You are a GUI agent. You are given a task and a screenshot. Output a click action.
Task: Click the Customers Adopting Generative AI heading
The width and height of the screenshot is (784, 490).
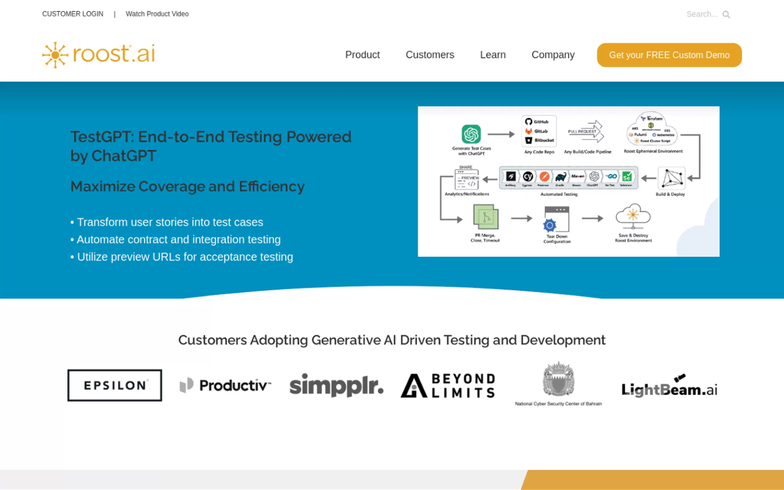click(x=392, y=340)
